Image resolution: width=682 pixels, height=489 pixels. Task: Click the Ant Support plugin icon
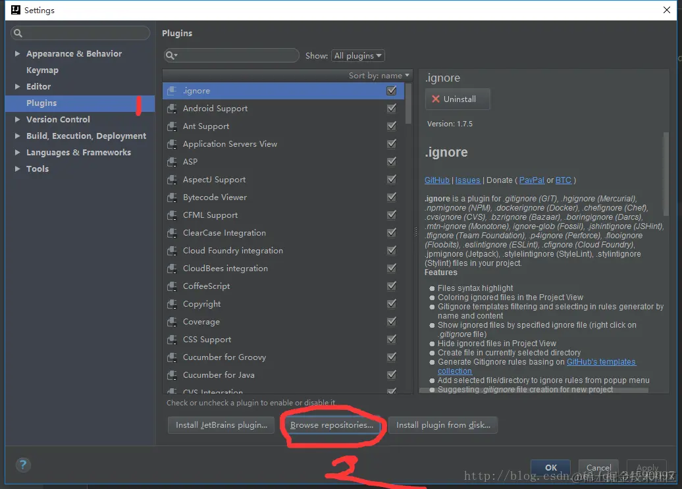172,126
